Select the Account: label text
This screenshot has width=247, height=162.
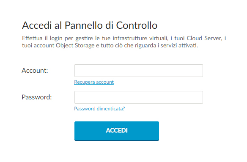click(35, 71)
